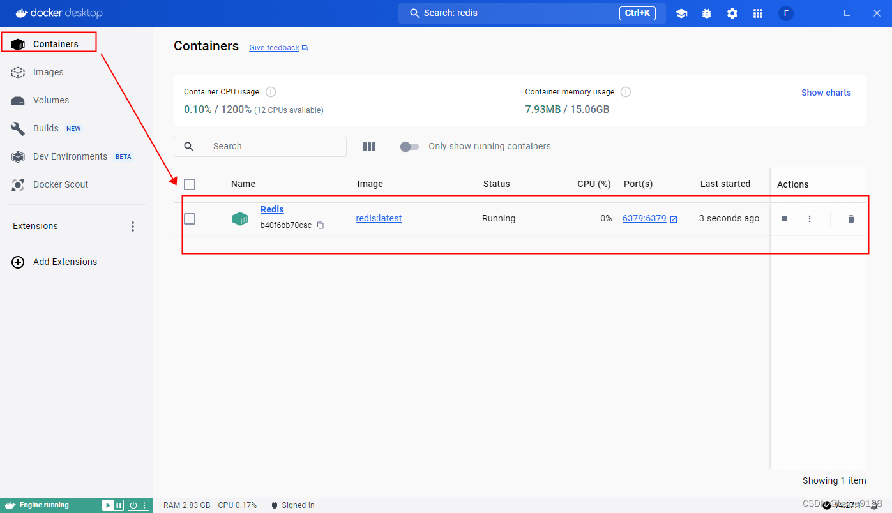Screen dimensions: 892x513
Task: Sort by the Name column header
Action: (x=243, y=184)
